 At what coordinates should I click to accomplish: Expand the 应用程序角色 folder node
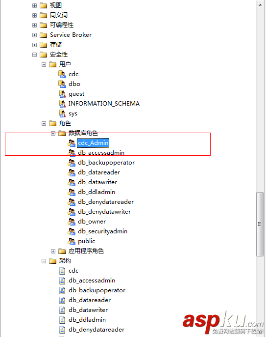(x=53, y=251)
